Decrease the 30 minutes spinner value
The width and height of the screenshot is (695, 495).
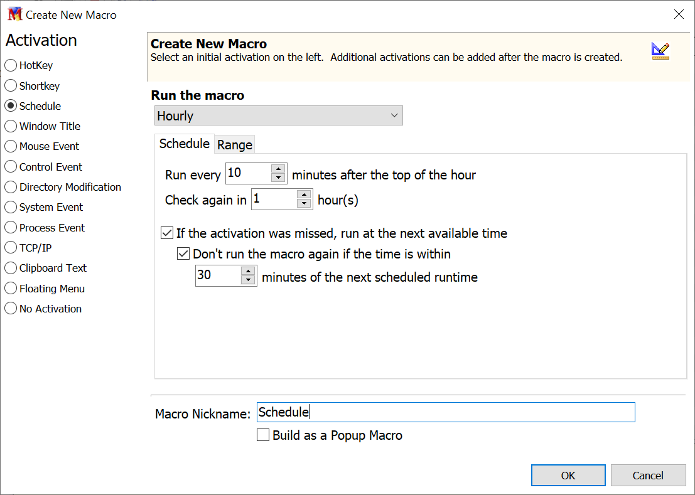(x=249, y=281)
